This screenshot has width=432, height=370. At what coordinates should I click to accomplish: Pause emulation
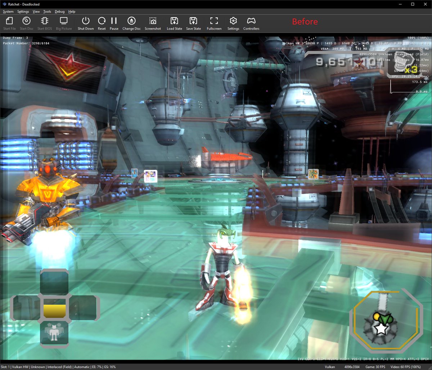point(114,24)
